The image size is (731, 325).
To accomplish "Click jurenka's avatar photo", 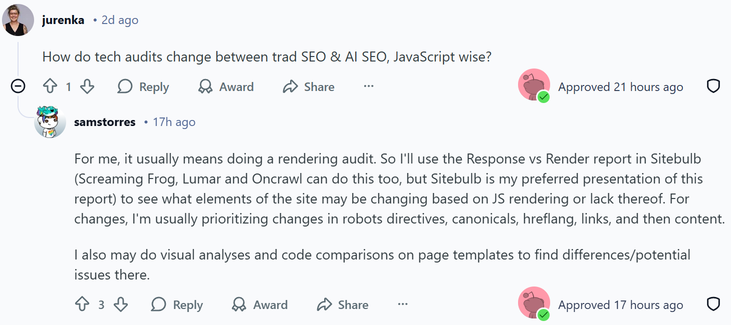I will point(18,20).
